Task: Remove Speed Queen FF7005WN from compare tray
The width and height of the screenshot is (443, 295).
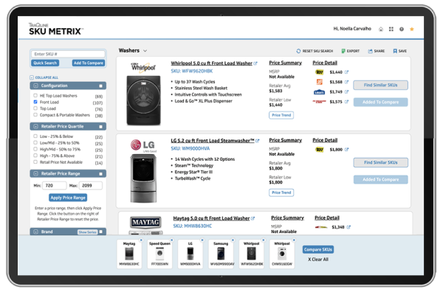Action: click(x=172, y=240)
